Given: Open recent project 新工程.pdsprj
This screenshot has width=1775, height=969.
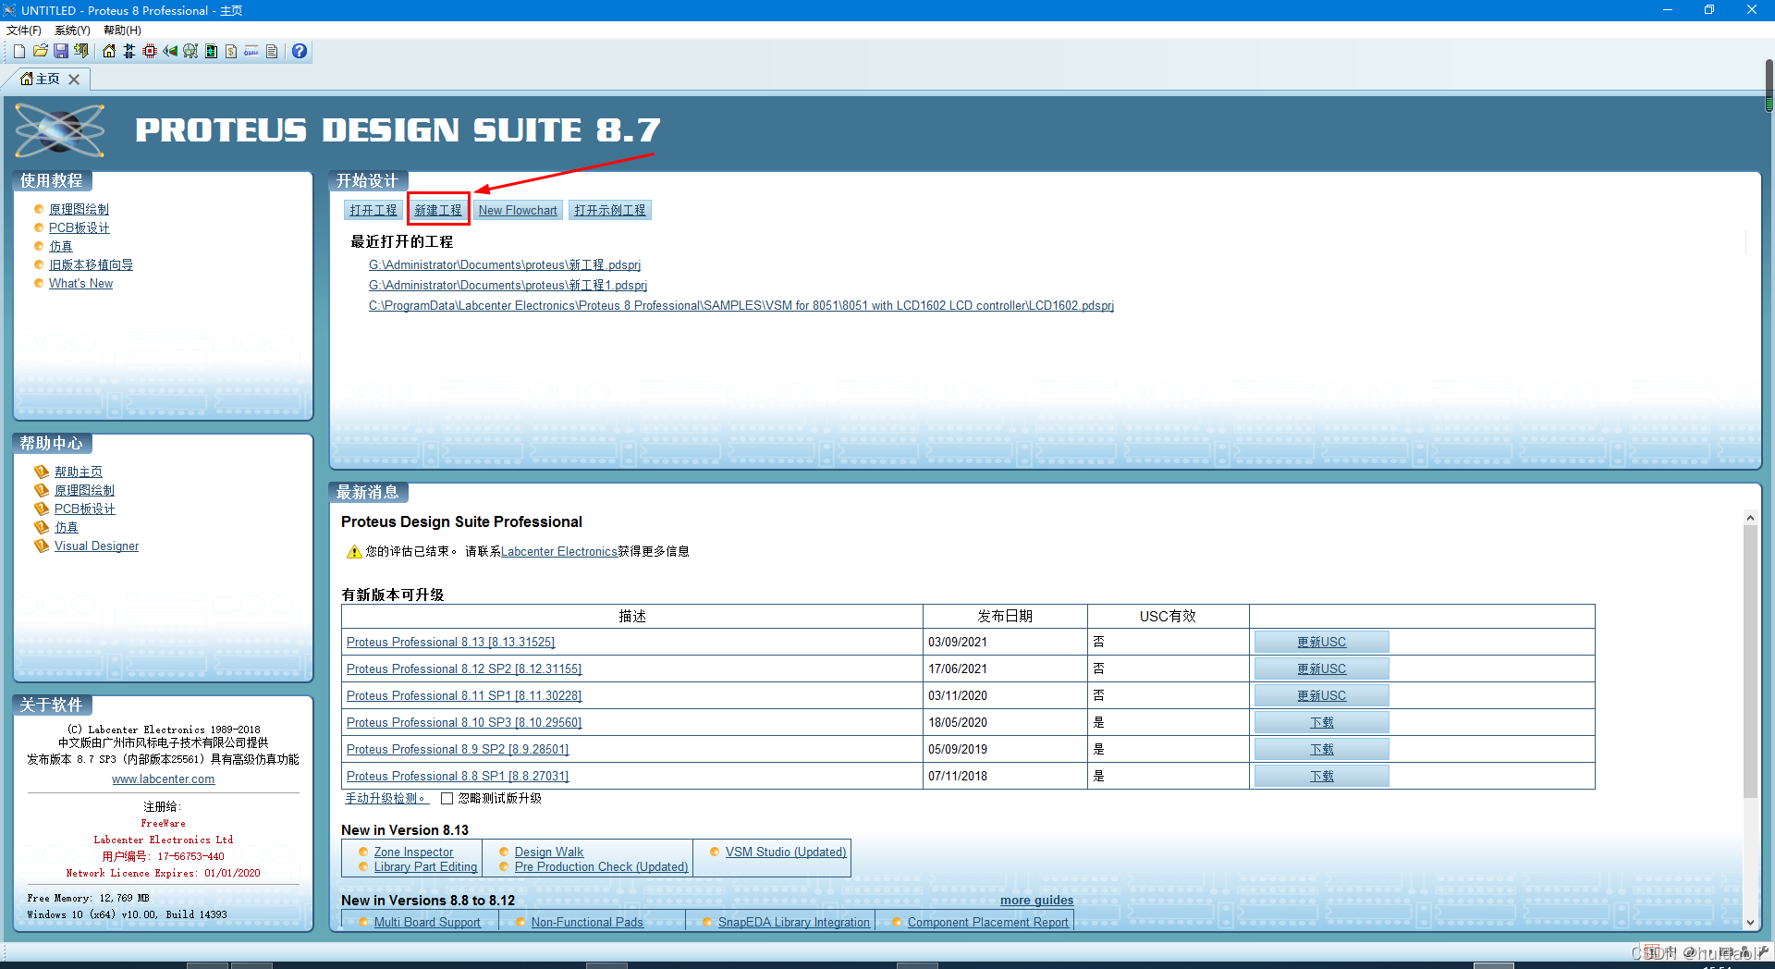Looking at the screenshot, I should 505,265.
